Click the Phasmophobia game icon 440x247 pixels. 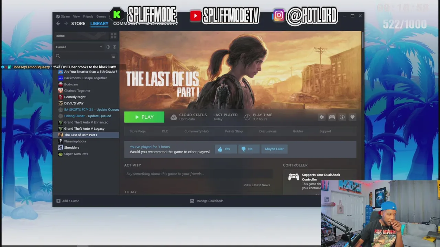tap(60, 141)
